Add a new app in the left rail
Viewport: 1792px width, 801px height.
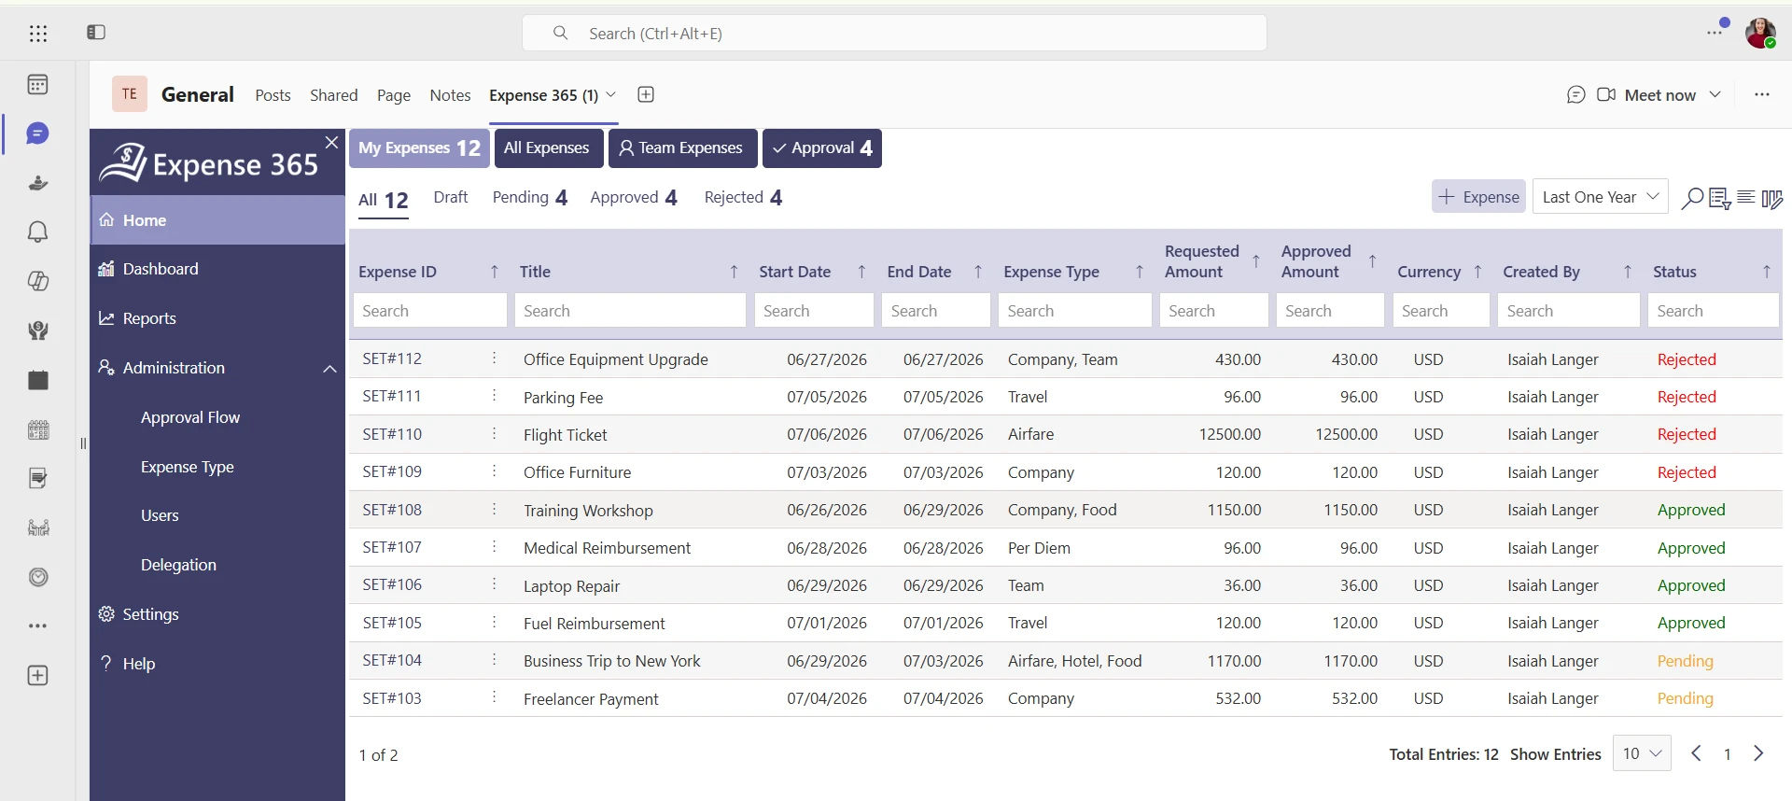click(38, 675)
